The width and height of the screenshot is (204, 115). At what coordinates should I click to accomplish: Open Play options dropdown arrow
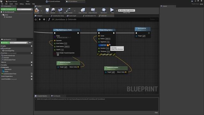pyautogui.click(x=116, y=11)
